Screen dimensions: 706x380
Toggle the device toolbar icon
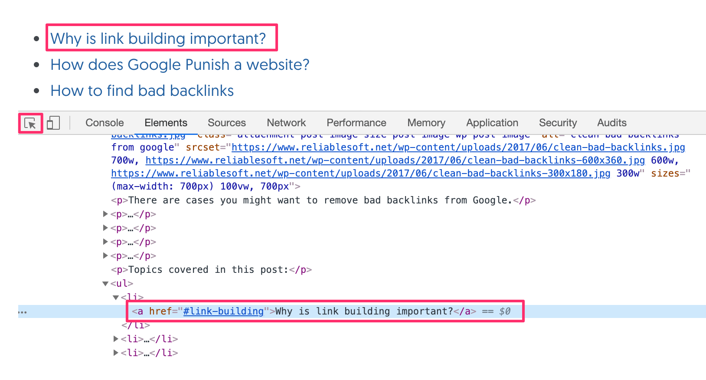53,123
